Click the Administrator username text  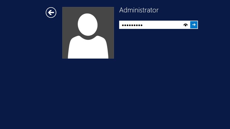pyautogui.click(x=139, y=10)
